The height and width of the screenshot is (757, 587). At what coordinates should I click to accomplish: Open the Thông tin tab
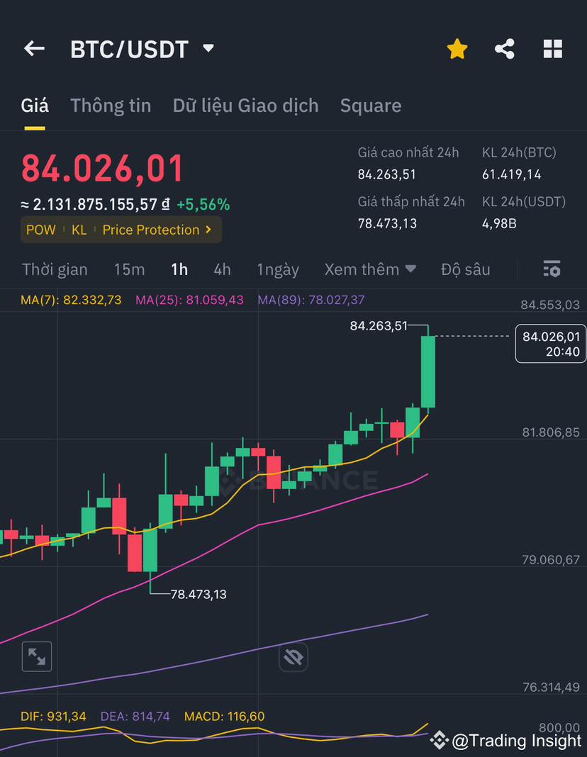point(111,105)
